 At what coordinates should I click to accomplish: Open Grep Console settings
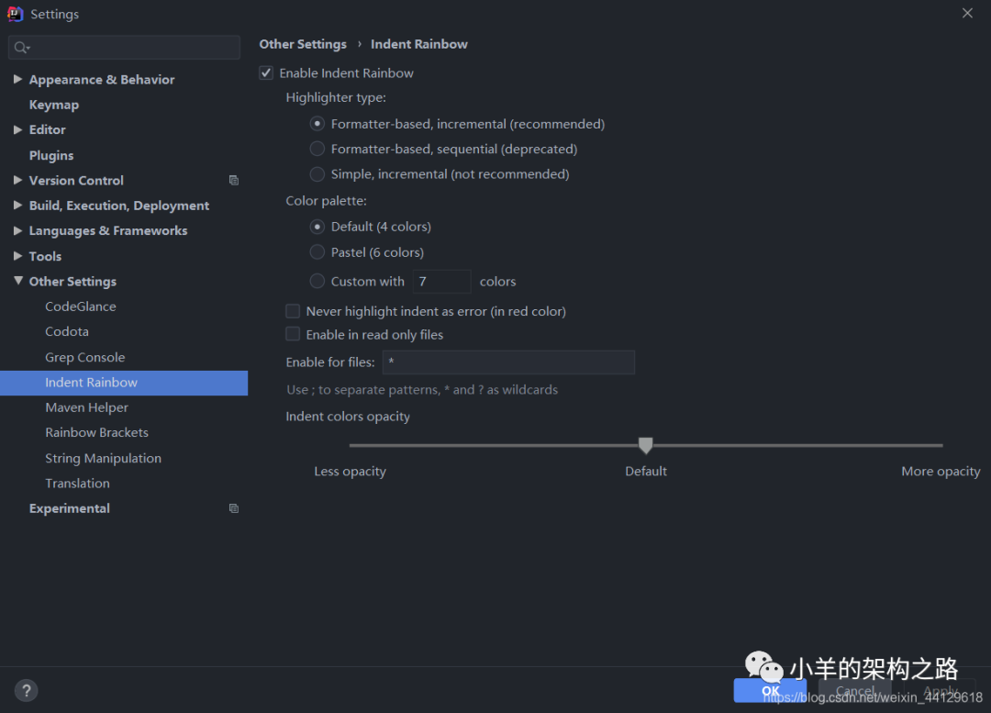pyautogui.click(x=84, y=357)
